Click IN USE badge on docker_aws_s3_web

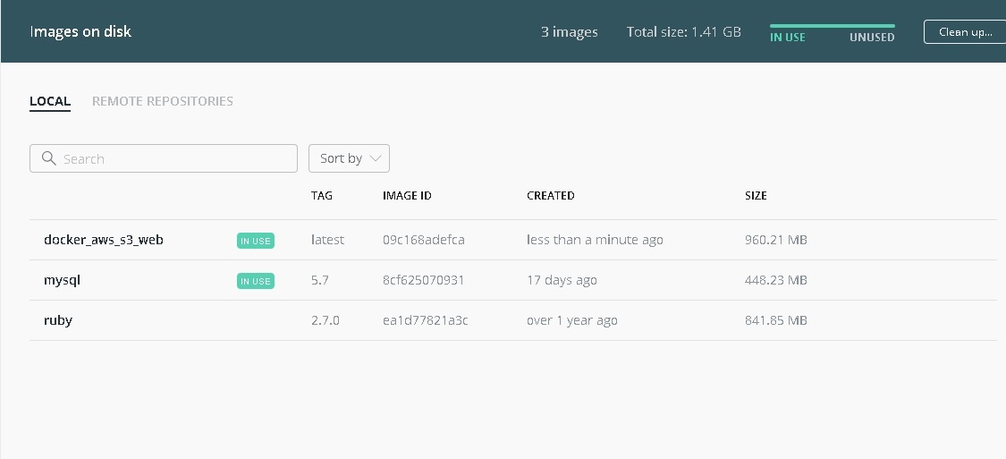(x=256, y=241)
